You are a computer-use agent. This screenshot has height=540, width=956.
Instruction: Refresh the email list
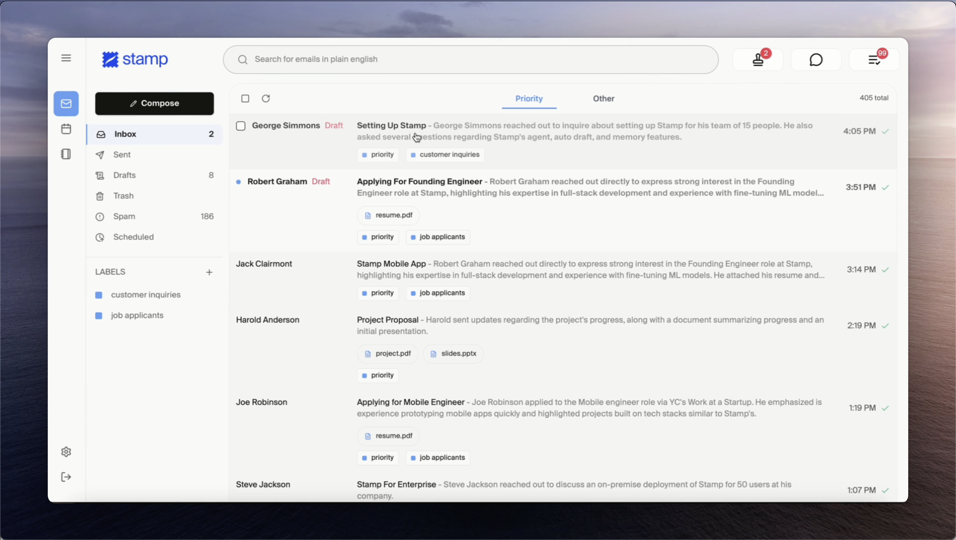266,98
